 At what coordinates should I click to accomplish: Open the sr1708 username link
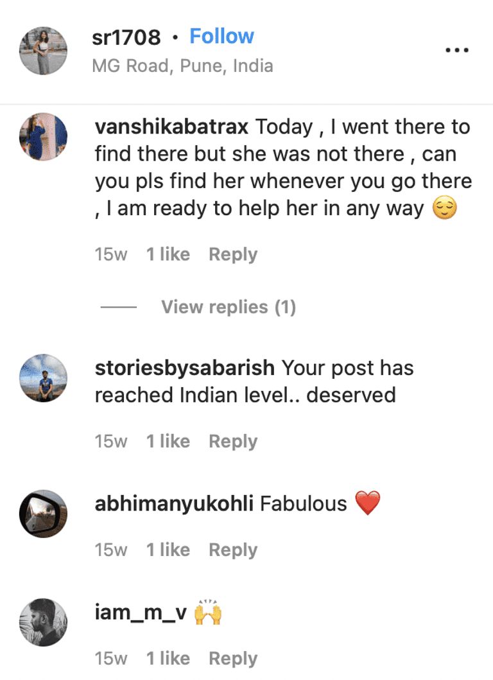126,37
